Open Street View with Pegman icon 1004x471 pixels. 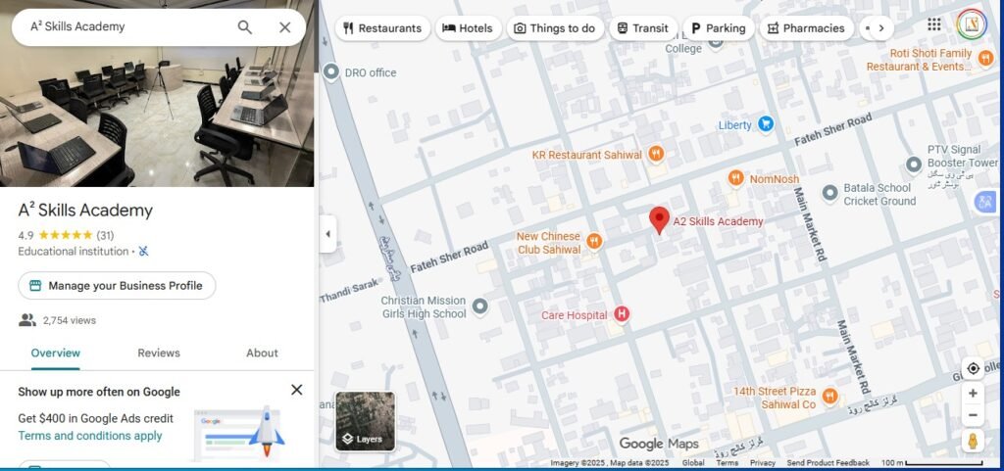pos(973,442)
